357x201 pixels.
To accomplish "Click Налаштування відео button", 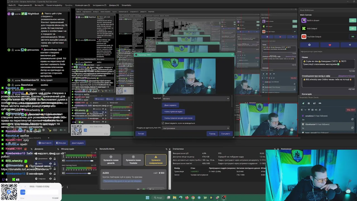I will 173,112.
